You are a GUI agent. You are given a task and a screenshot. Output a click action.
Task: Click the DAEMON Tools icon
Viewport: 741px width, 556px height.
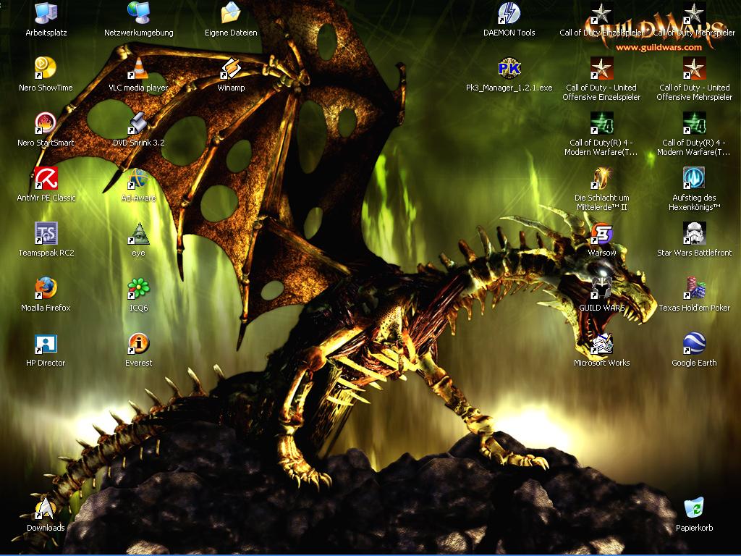(509, 13)
